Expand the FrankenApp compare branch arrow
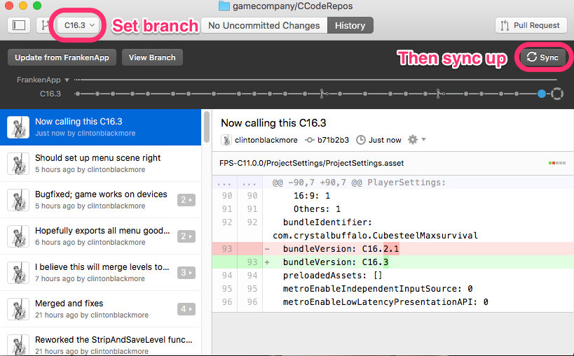 67,80
